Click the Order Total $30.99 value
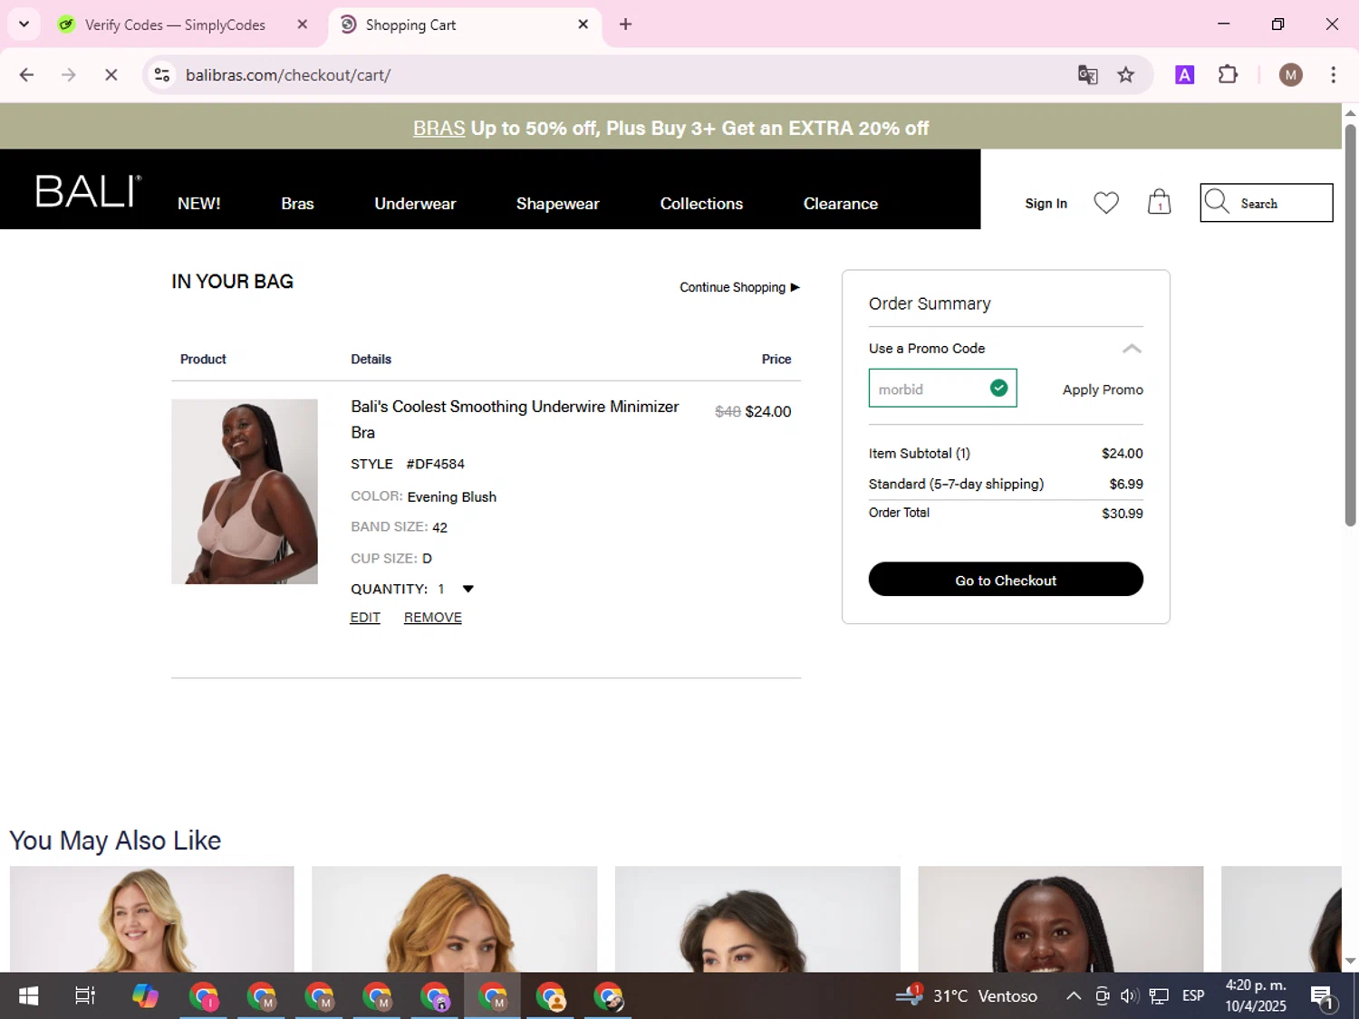This screenshot has width=1359, height=1019. click(x=1122, y=514)
